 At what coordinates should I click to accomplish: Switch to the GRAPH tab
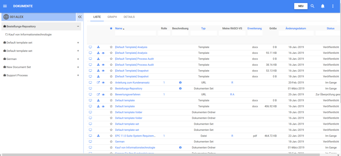tap(112, 17)
